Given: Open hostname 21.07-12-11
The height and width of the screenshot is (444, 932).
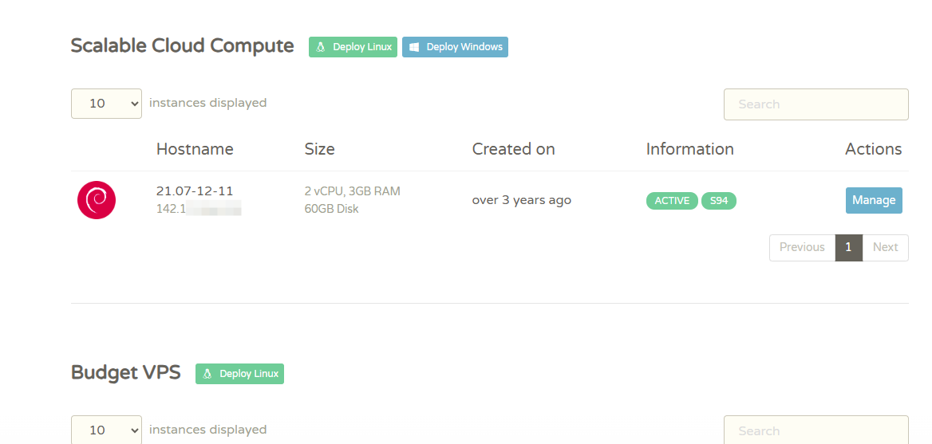Looking at the screenshot, I should tap(195, 191).
